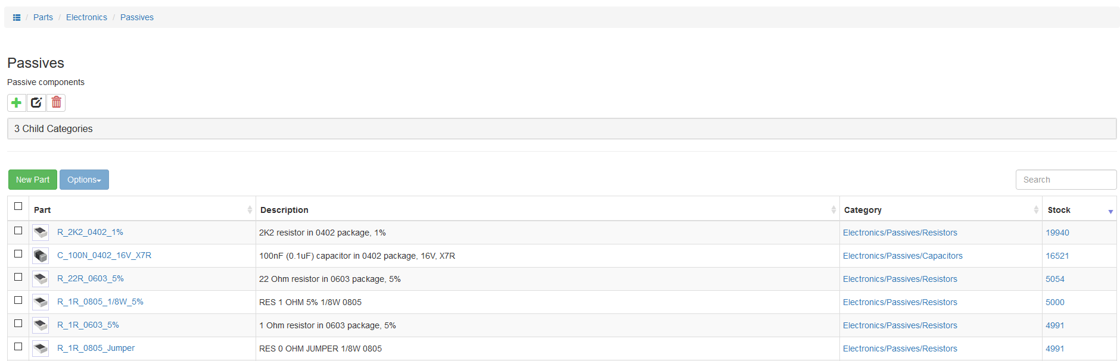
Task: Sort the table by Description column
Action: tap(284, 210)
